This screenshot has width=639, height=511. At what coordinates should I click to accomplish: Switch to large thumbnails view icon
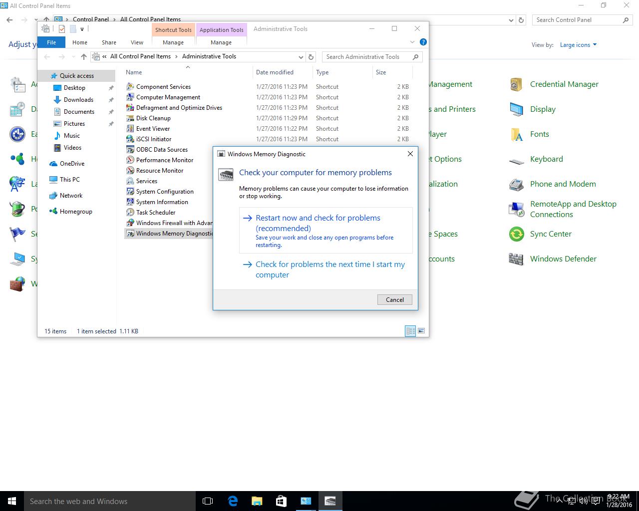point(421,331)
